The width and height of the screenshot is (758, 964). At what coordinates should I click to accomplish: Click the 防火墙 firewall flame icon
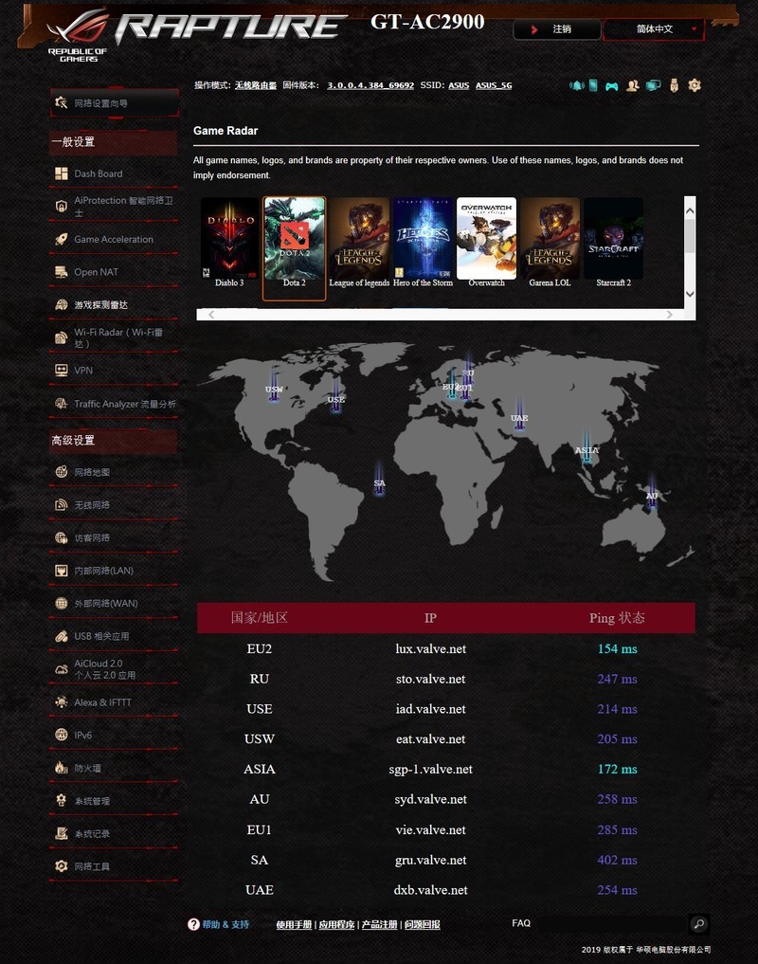click(x=62, y=768)
